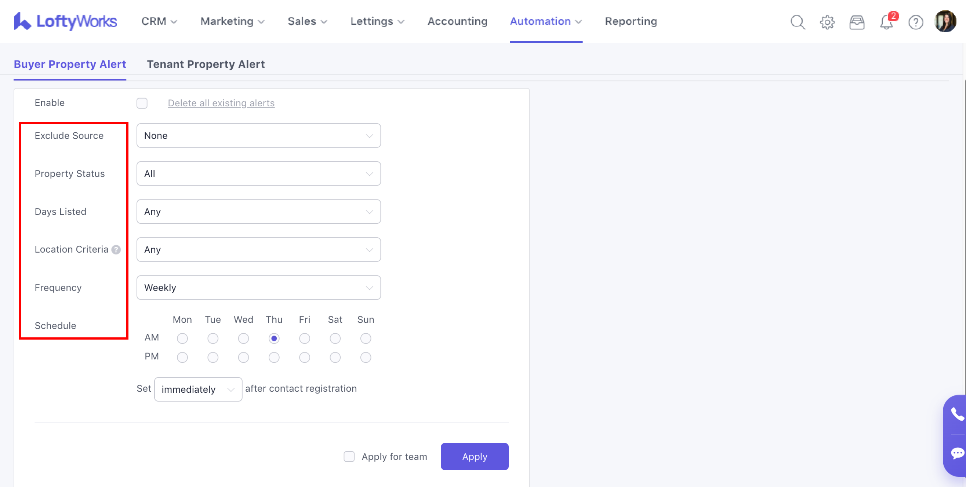This screenshot has height=487, width=966.
Task: Click the floating phone call icon
Action: (957, 414)
